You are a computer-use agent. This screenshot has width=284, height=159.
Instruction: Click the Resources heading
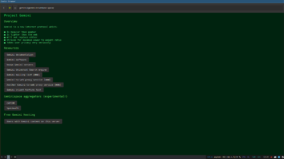pyautogui.click(x=11, y=48)
